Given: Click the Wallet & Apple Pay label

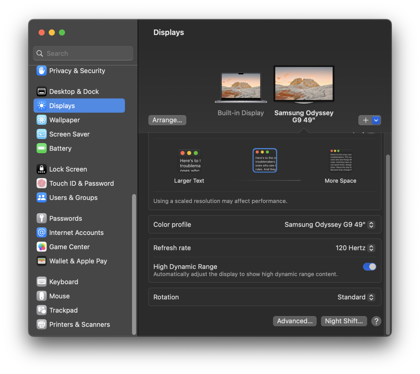Looking at the screenshot, I should pyautogui.click(x=78, y=261).
